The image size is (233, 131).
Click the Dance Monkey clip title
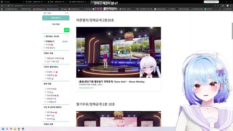111,82
